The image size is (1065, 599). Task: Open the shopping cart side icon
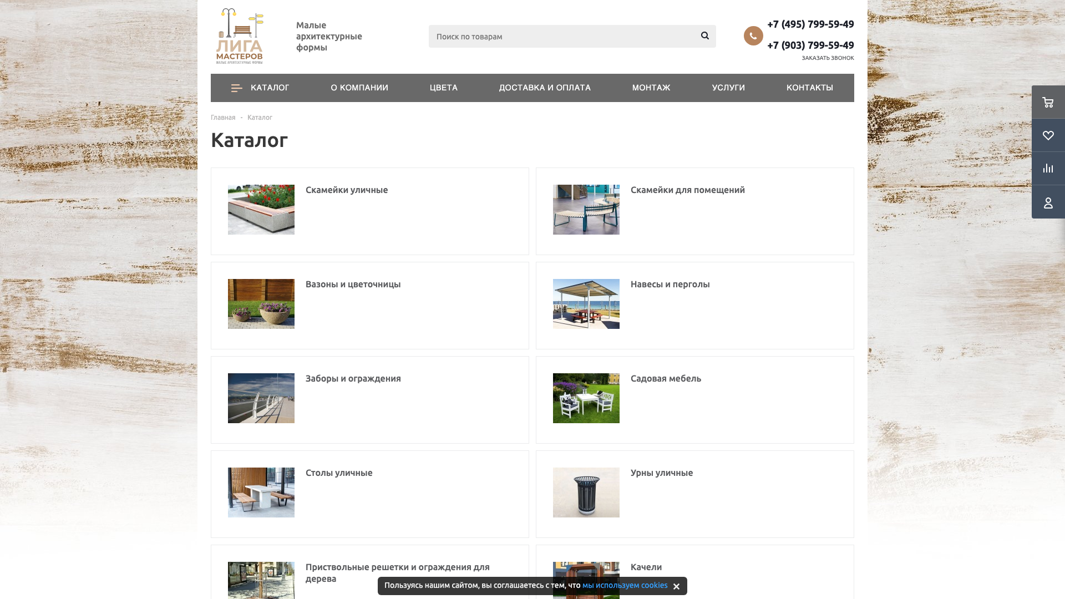[x=1048, y=102]
